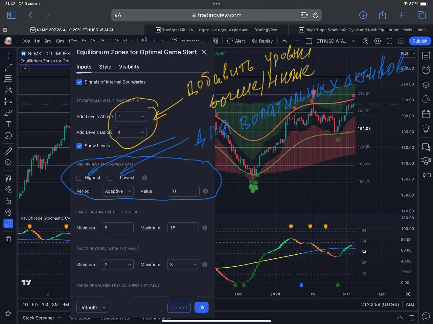Collapse the indicator legend arrow

pos(25,69)
